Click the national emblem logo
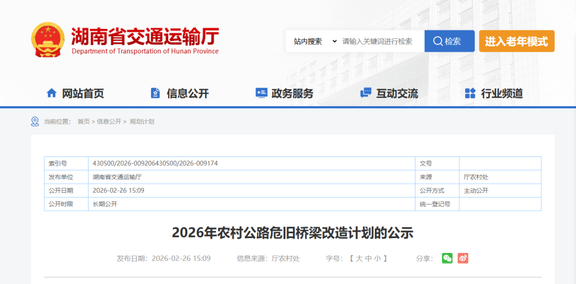 tap(48, 41)
